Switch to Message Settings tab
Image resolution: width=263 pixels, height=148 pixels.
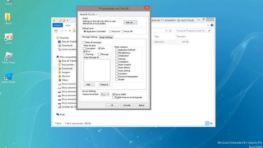(x=90, y=37)
